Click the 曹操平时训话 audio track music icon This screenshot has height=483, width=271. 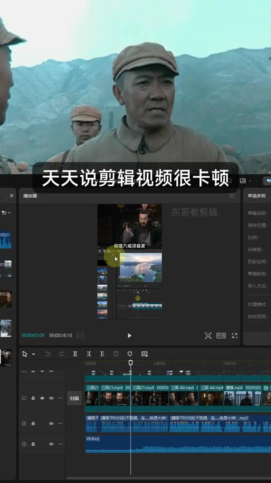[x=24, y=424]
